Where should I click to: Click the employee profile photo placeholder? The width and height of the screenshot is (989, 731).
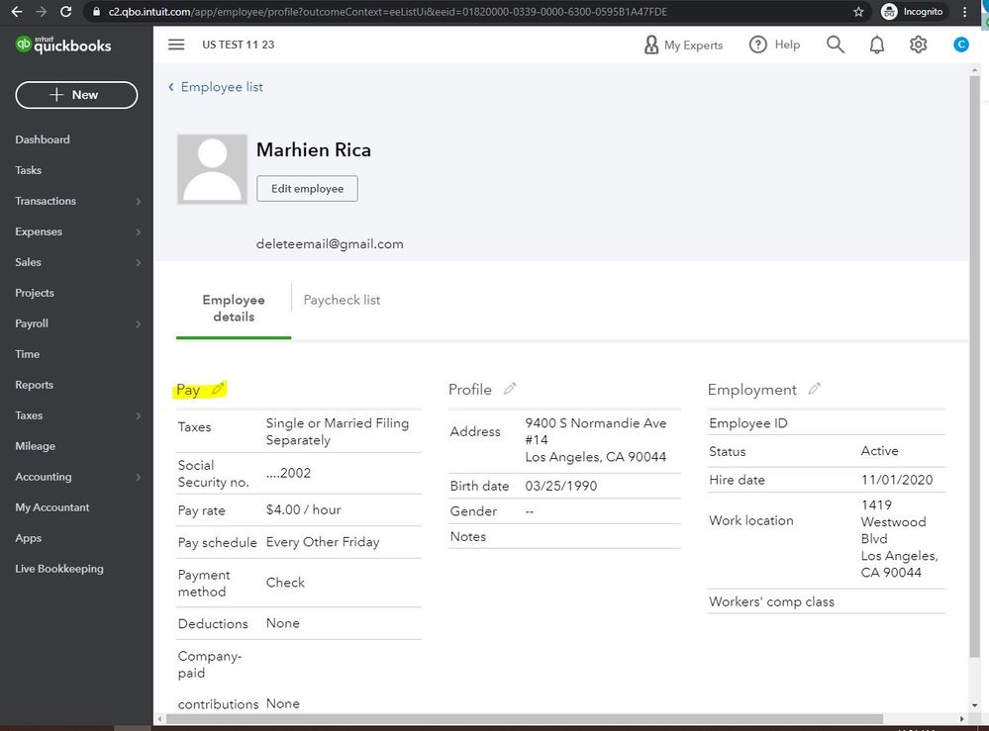coord(212,169)
